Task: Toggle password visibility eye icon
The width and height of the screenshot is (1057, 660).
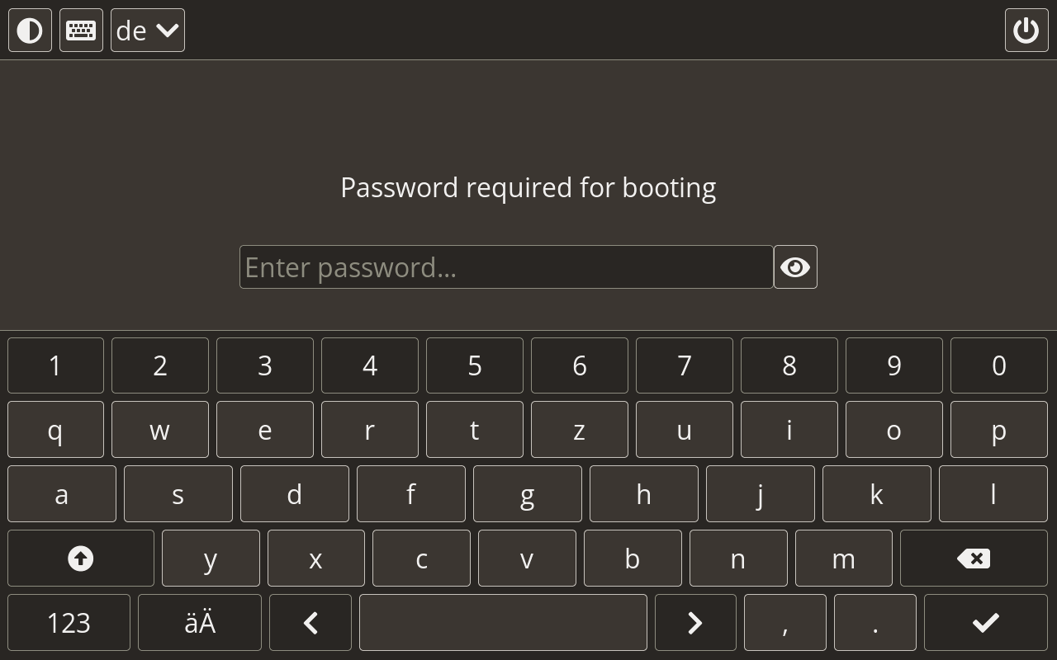Action: click(795, 267)
